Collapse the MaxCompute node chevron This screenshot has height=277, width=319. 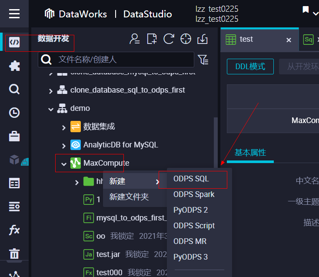coord(64,164)
